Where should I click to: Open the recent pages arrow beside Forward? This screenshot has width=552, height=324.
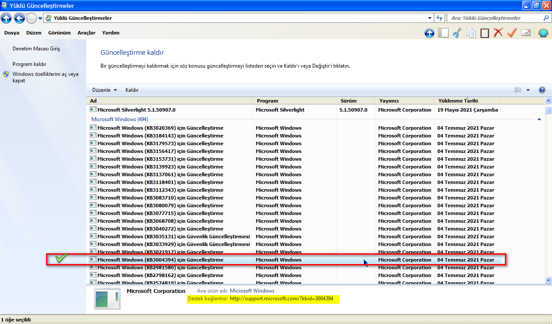point(40,18)
